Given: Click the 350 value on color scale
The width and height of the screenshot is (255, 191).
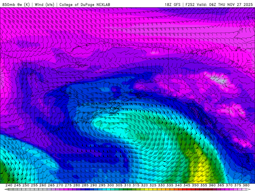Looking at the screenshot, I should point(195,185).
